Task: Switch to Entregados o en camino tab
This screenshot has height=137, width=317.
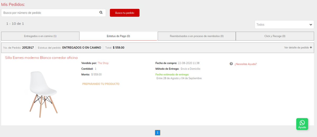Action: (40, 36)
